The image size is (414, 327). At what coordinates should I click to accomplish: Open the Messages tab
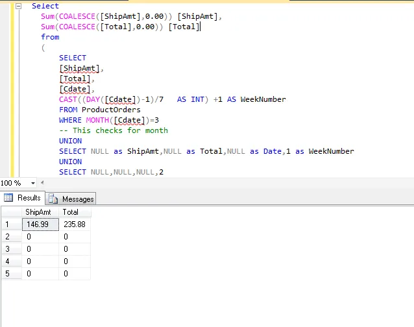pos(71,199)
